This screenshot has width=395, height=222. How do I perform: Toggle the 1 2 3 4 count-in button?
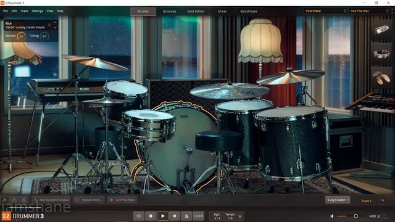coord(199,216)
